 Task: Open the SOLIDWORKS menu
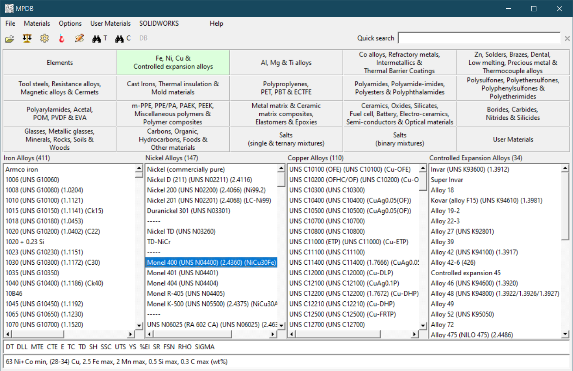click(159, 24)
